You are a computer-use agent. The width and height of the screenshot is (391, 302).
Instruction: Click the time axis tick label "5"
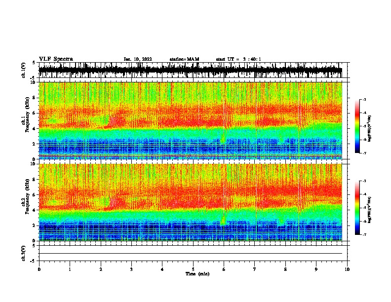193,269
